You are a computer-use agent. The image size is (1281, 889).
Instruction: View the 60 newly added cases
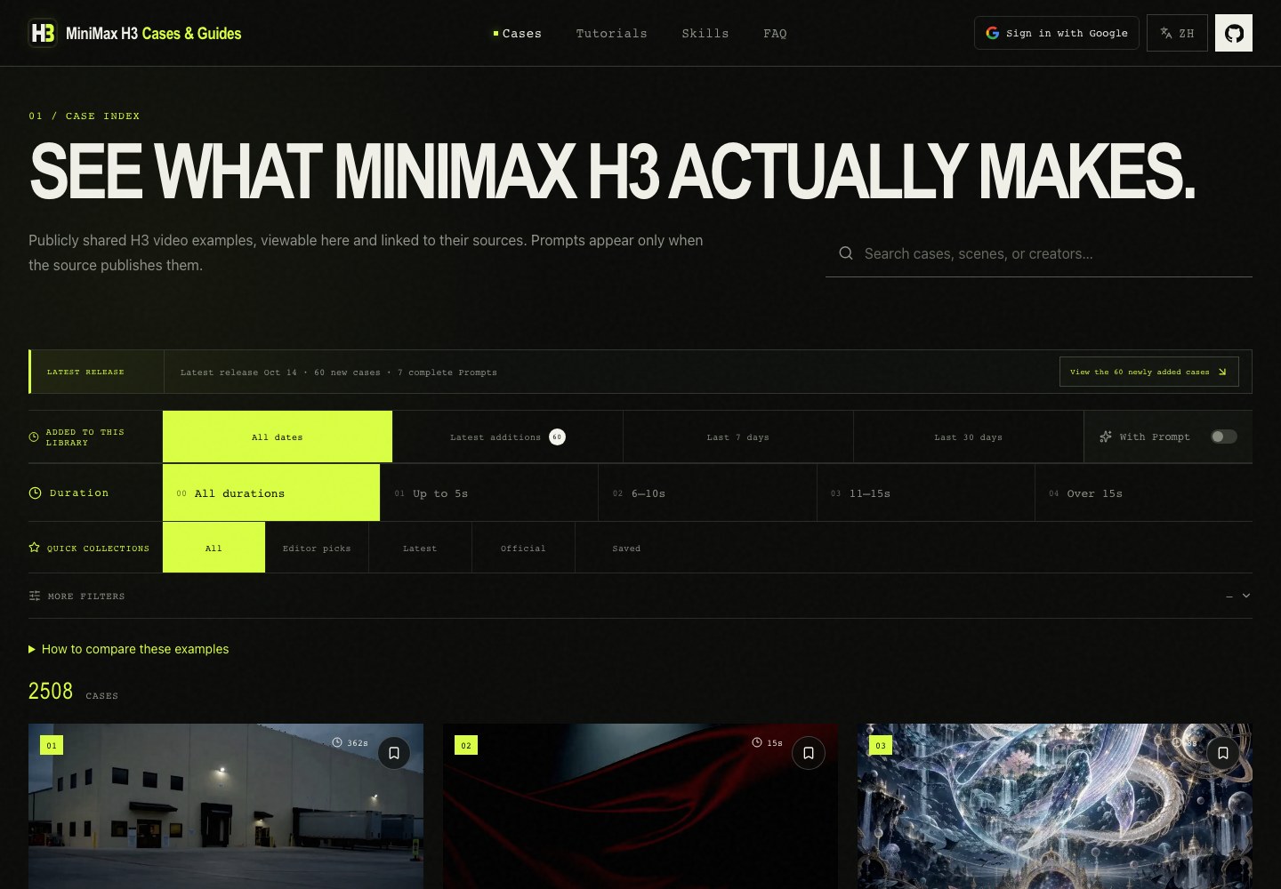[x=1148, y=372]
